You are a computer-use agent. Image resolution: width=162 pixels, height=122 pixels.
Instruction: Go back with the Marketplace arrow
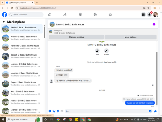(4, 22)
